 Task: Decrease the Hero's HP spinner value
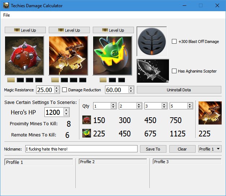pos(66,114)
